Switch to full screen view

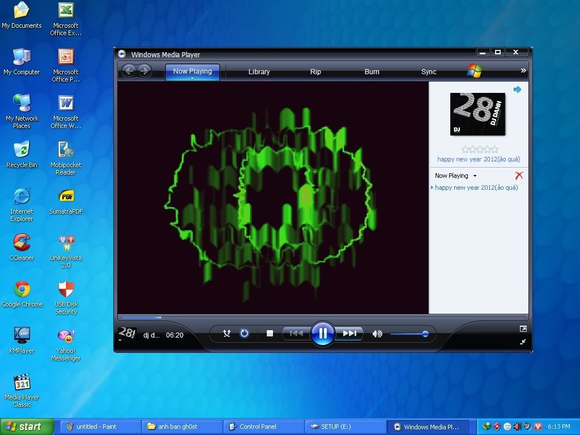pyautogui.click(x=523, y=329)
